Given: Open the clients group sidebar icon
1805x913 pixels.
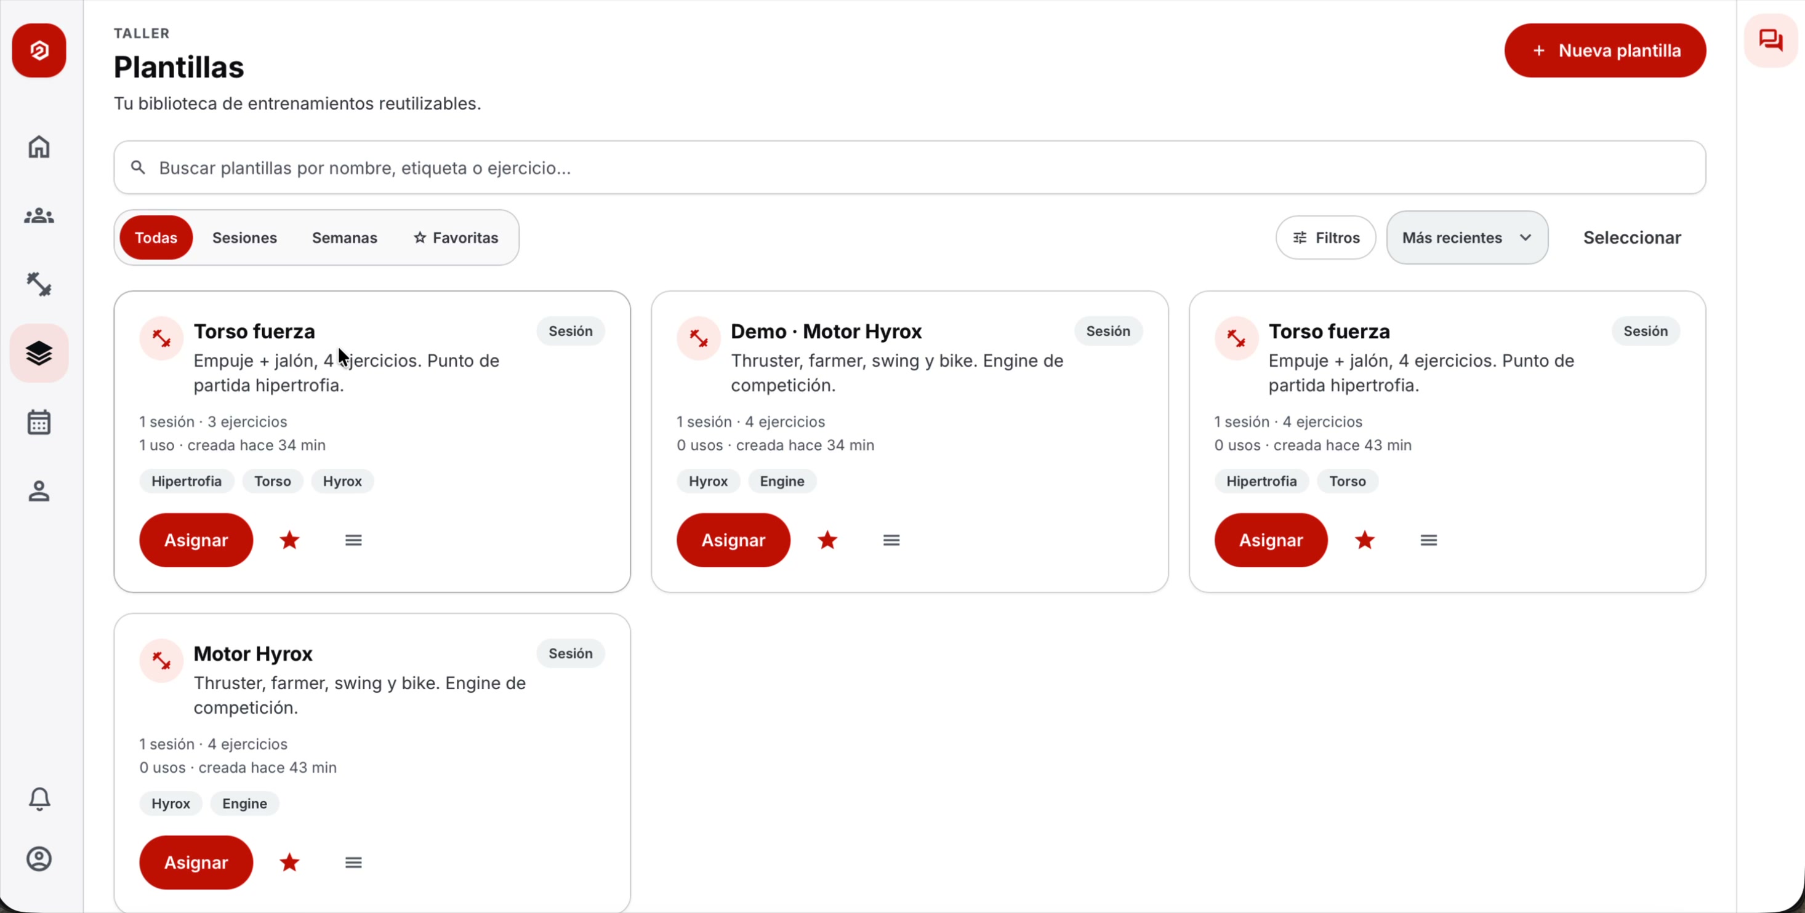Looking at the screenshot, I should 39,216.
